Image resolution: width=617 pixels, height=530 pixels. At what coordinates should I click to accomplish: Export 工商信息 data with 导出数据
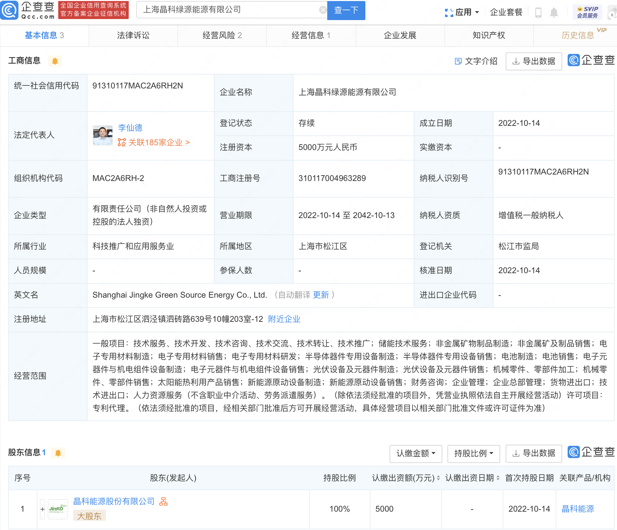pyautogui.click(x=534, y=61)
